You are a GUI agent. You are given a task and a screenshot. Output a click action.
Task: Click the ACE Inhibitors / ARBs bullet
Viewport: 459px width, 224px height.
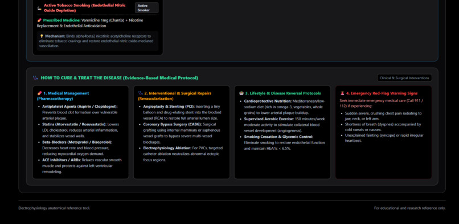click(81, 166)
